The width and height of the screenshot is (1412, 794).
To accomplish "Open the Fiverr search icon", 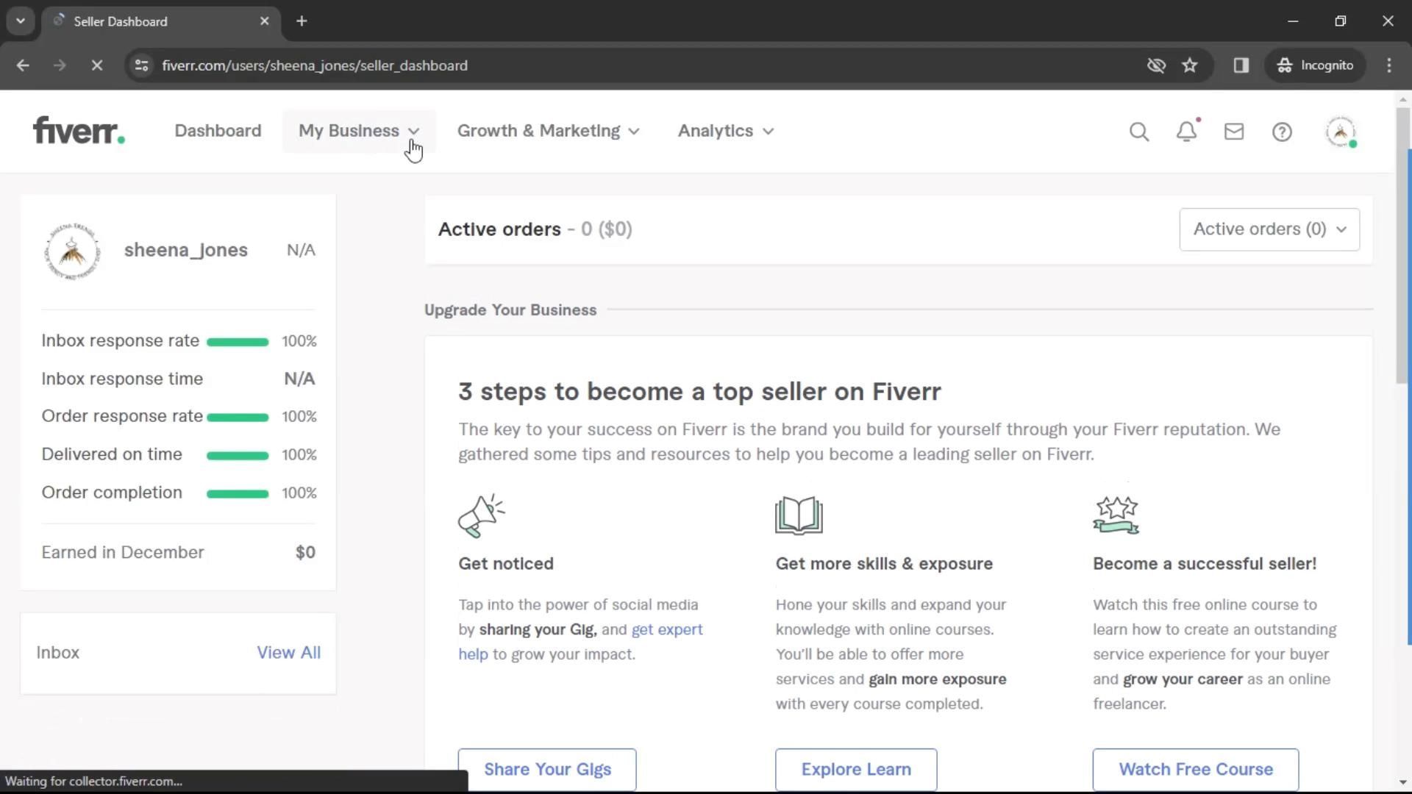I will [1138, 132].
